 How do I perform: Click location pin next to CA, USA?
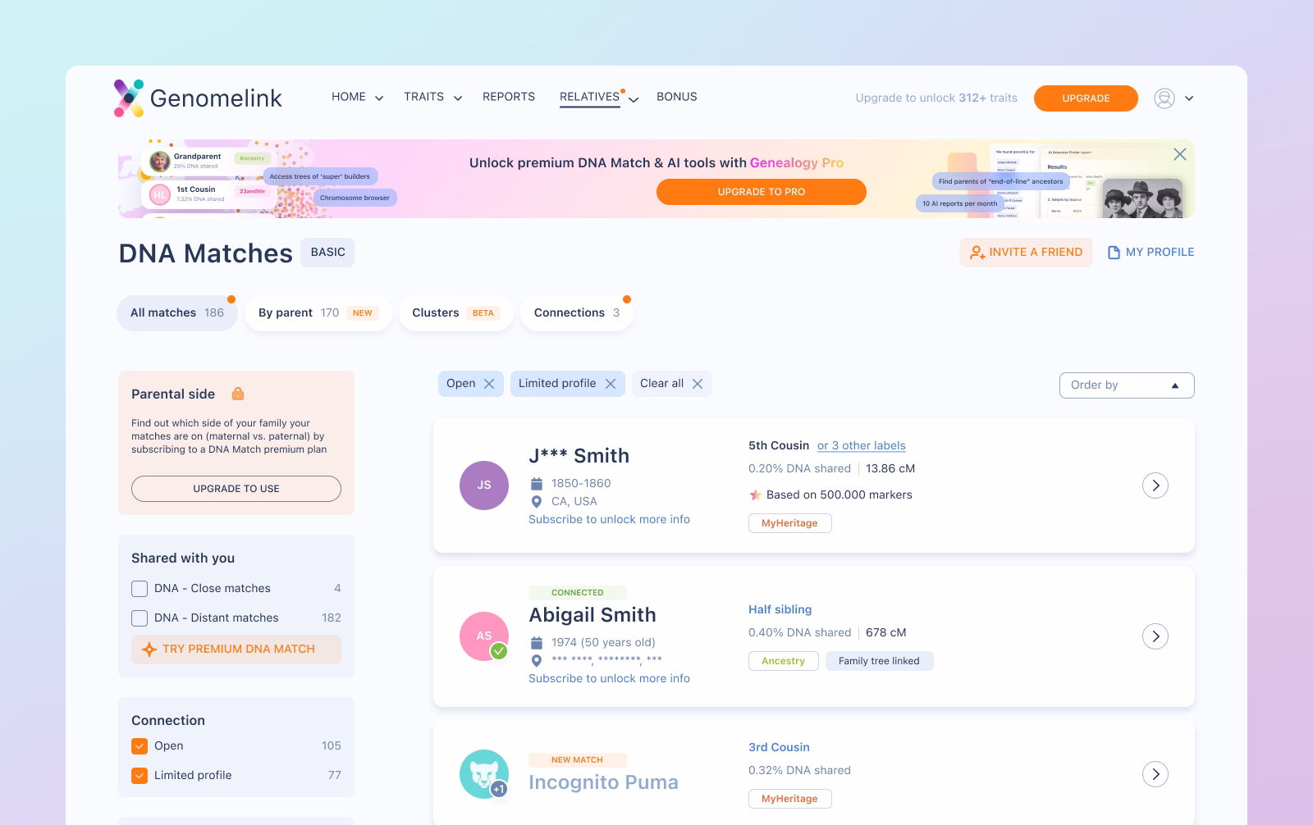(x=537, y=502)
